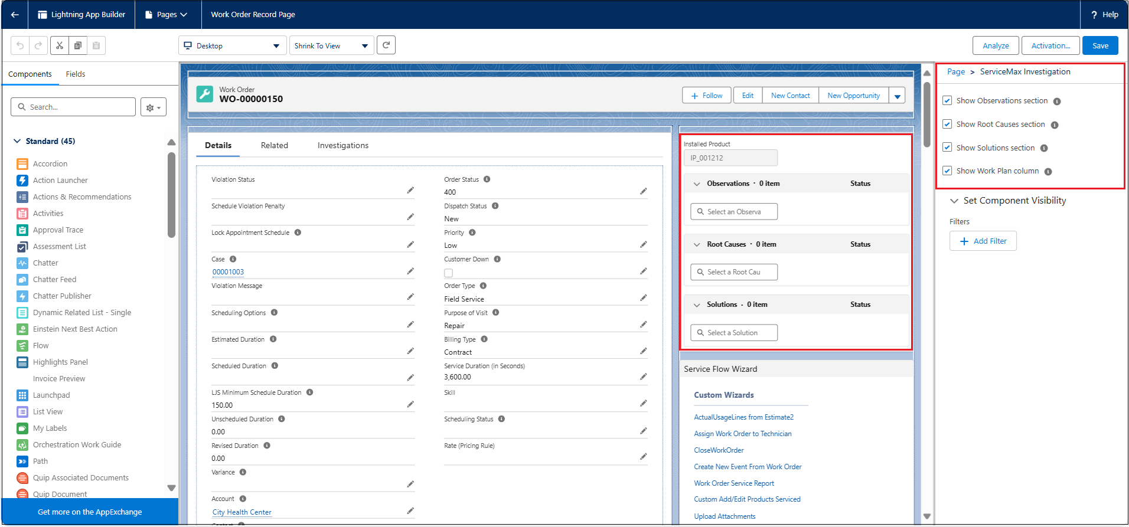Collapse the Standard (45) components section

[x=17, y=141]
